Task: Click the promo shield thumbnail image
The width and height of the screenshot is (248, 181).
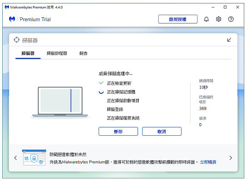Action: pos(34,158)
